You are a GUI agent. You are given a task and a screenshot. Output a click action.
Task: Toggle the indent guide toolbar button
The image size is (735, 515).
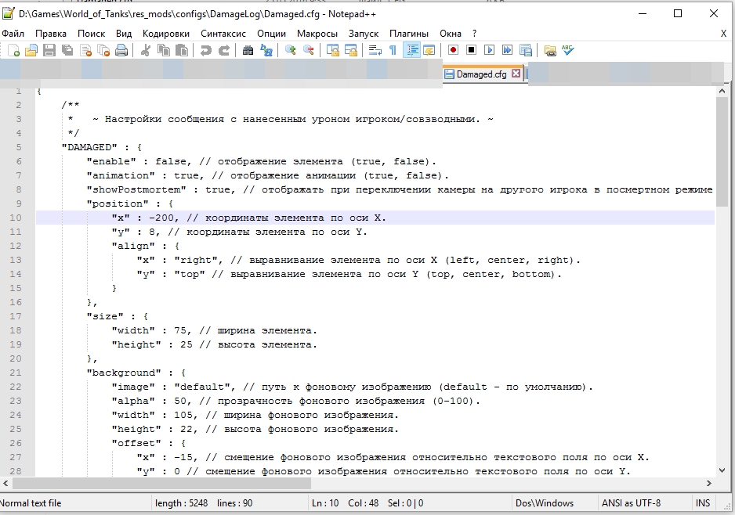[412, 50]
